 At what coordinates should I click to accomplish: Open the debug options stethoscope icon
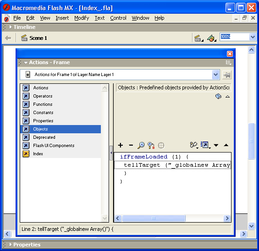pos(194,145)
